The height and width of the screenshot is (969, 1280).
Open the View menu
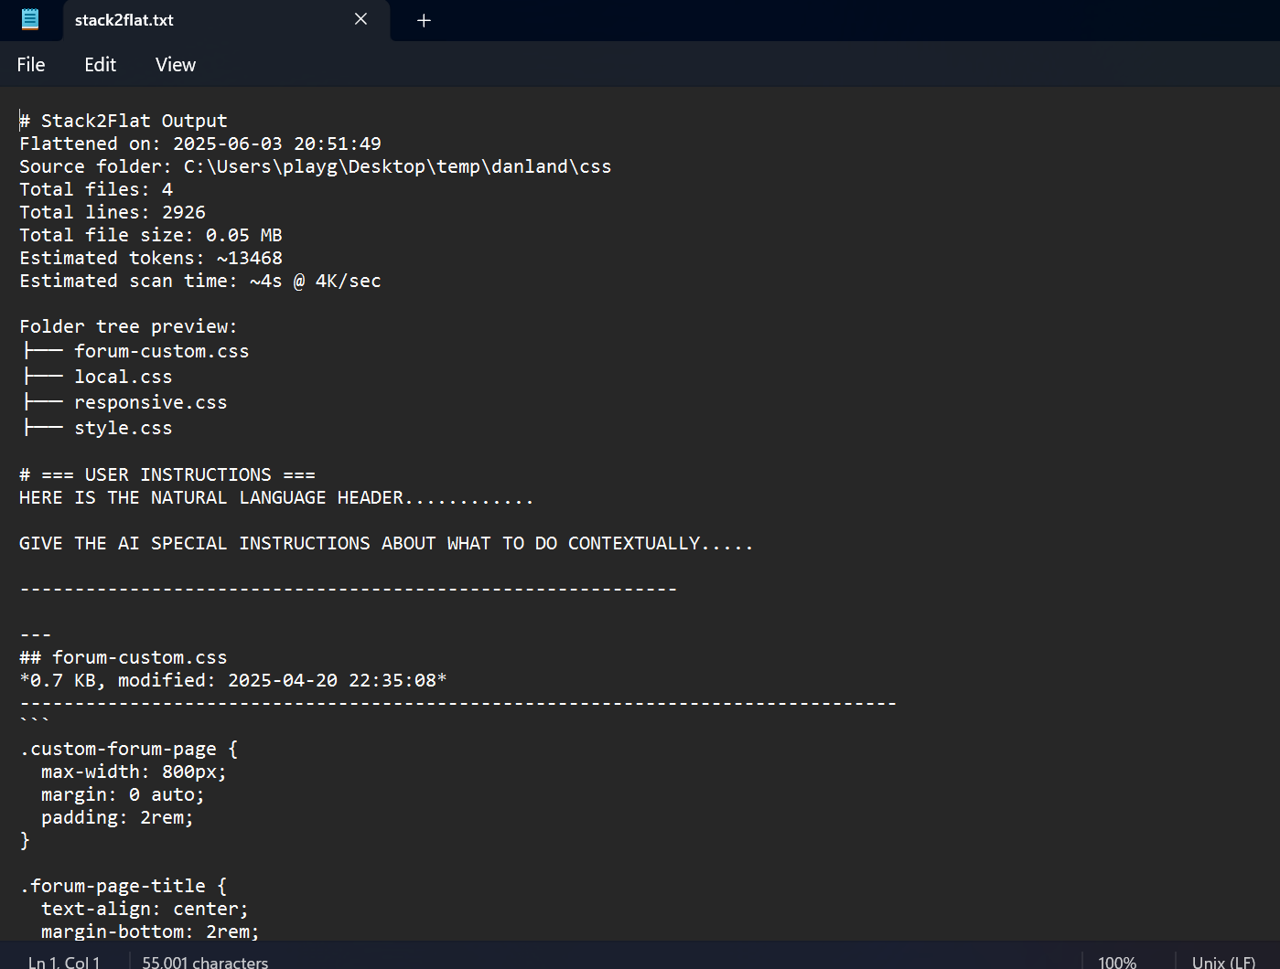[175, 64]
